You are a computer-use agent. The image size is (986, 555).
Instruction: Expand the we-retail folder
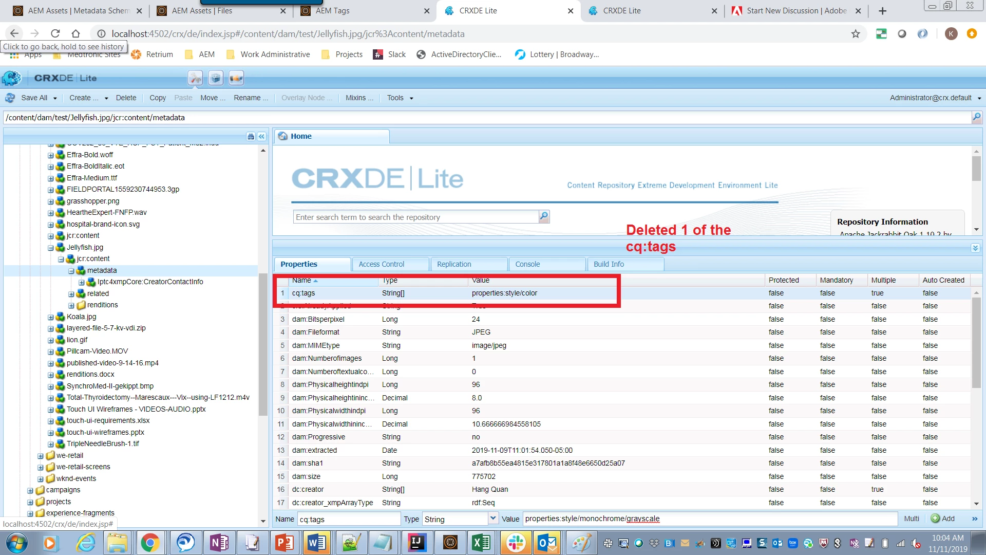[41, 456]
